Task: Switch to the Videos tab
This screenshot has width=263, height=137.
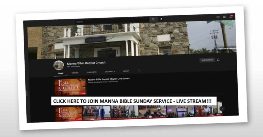Action: (75, 73)
